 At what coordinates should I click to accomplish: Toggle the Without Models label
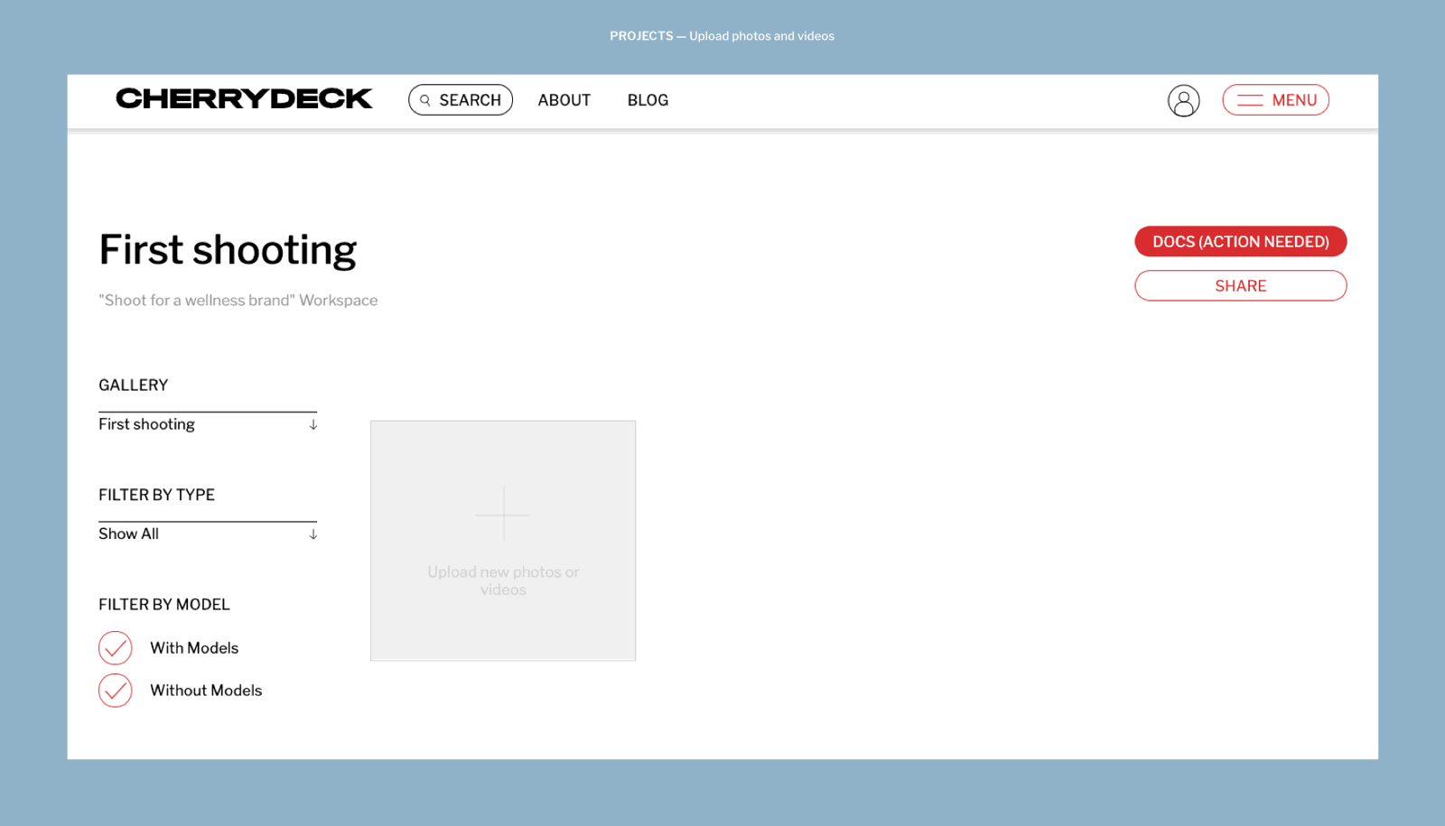(x=206, y=691)
